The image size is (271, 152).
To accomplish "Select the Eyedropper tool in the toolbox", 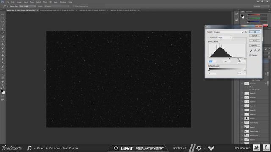I will pos(3,33).
